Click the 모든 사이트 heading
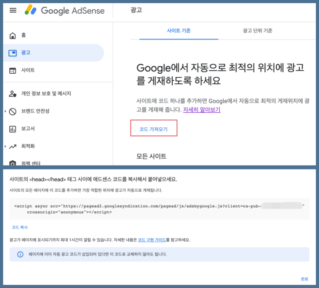The image size is (319, 288). click(152, 156)
